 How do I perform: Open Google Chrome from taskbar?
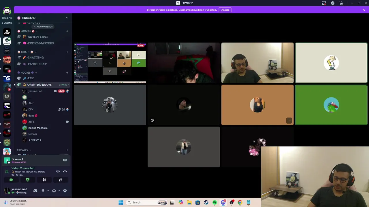pyautogui.click(x=240, y=202)
